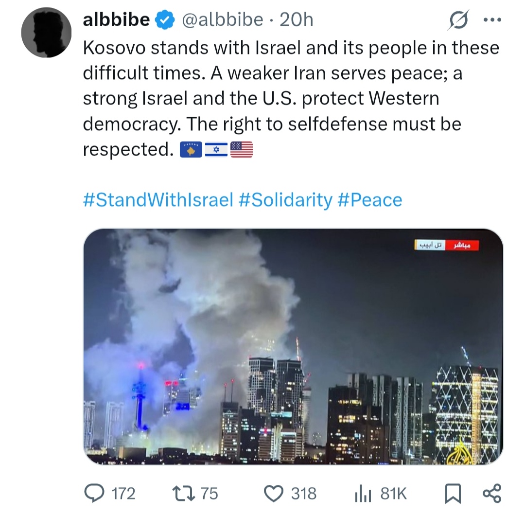This screenshot has height=515, width=525.
Task: Click the 81K views count
Action: pos(393,494)
